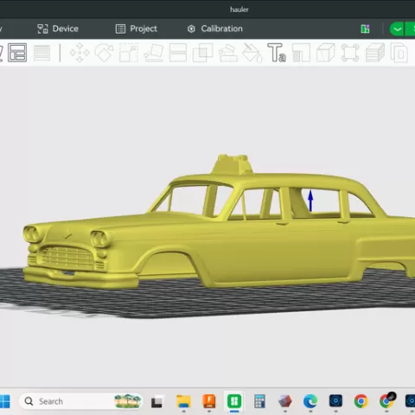Select the yellow taxi car body model
Viewport: 415px width, 415px height.
(x=219, y=231)
